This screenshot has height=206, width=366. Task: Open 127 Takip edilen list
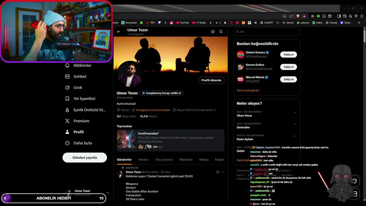[126, 116]
